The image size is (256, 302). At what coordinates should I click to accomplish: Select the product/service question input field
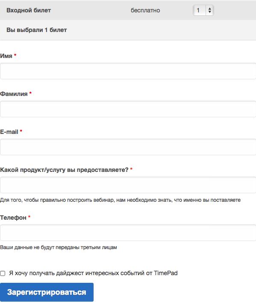(x=128, y=185)
